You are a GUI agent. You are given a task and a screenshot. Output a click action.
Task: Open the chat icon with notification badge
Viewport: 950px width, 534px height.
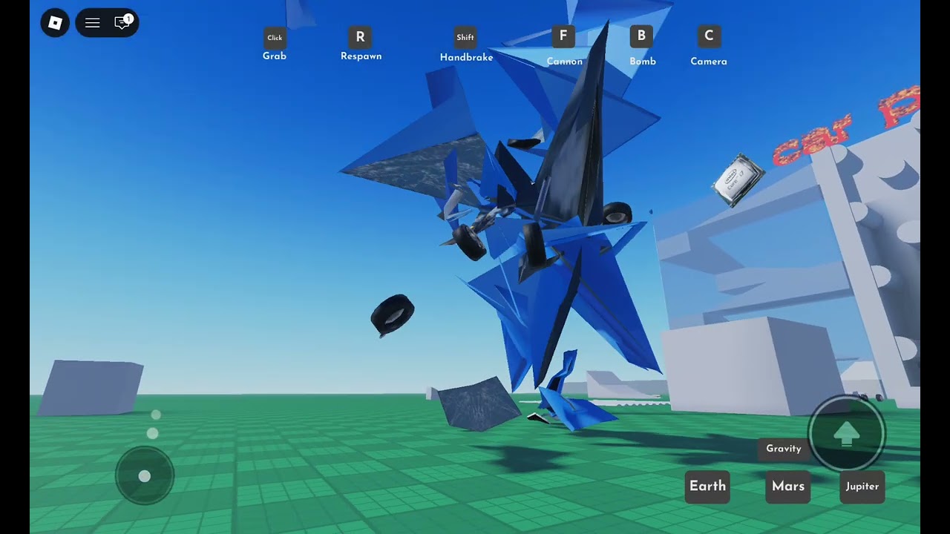pyautogui.click(x=122, y=22)
